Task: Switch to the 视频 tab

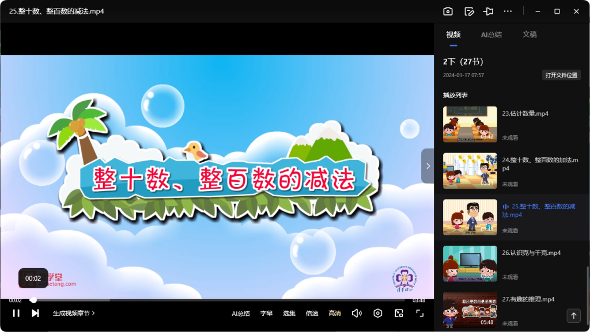Action: pos(453,35)
